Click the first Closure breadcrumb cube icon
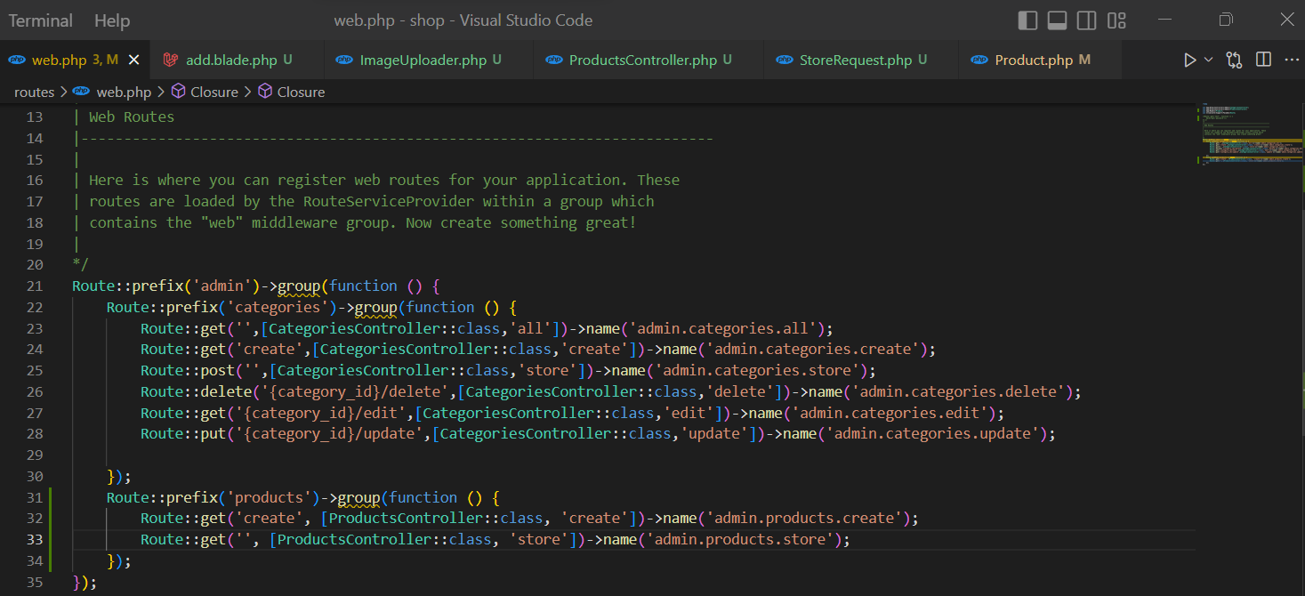 click(178, 92)
